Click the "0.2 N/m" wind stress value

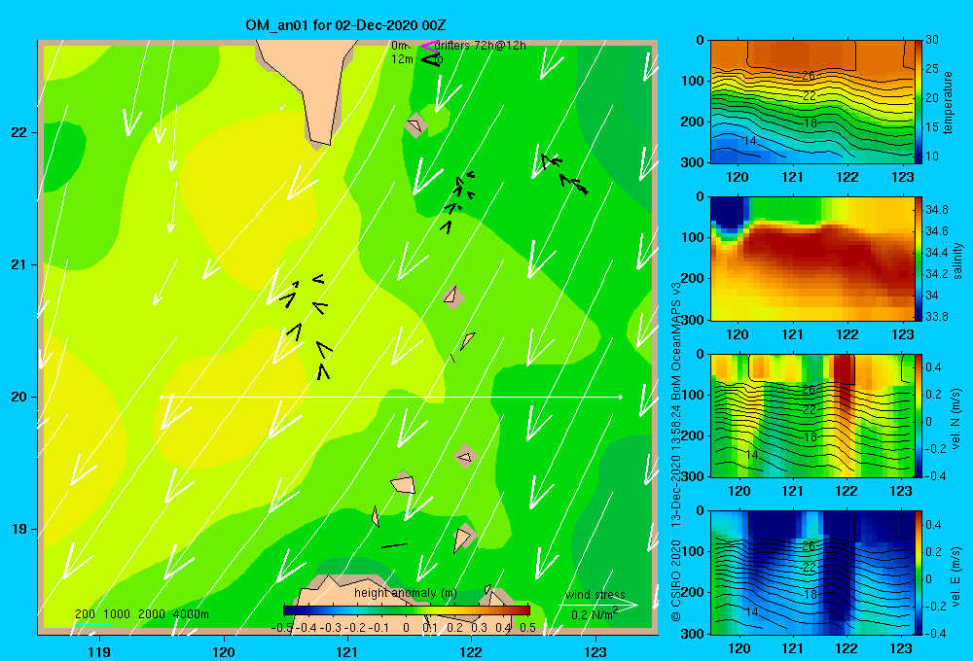tap(594, 614)
